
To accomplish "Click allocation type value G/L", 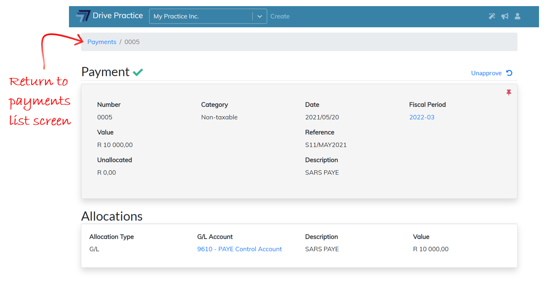I will 94,249.
